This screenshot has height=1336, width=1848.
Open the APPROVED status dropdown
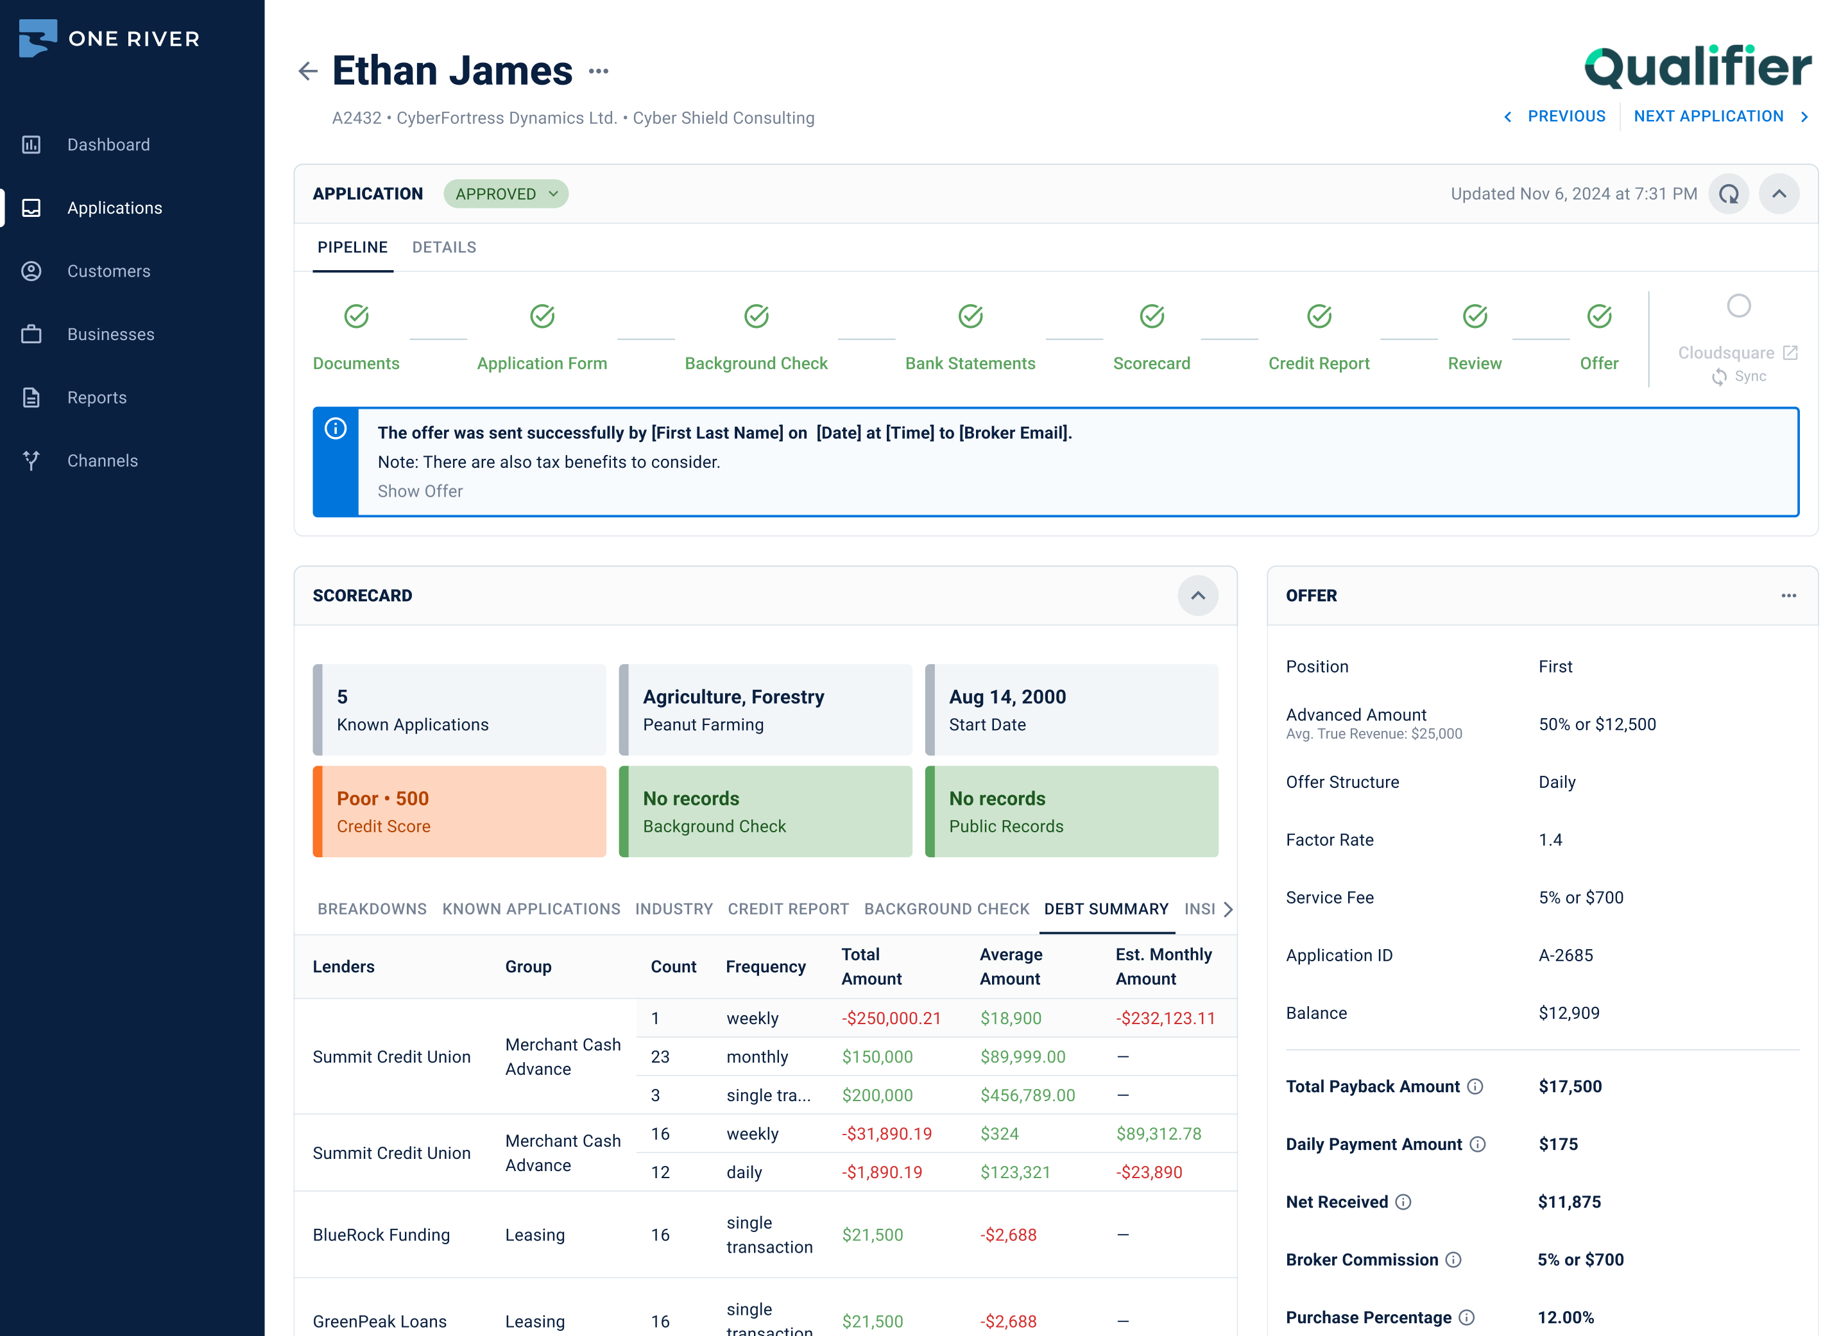coord(505,194)
